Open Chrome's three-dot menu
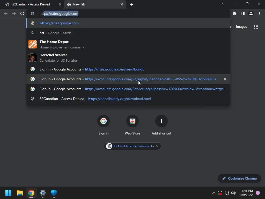 click(x=259, y=13)
